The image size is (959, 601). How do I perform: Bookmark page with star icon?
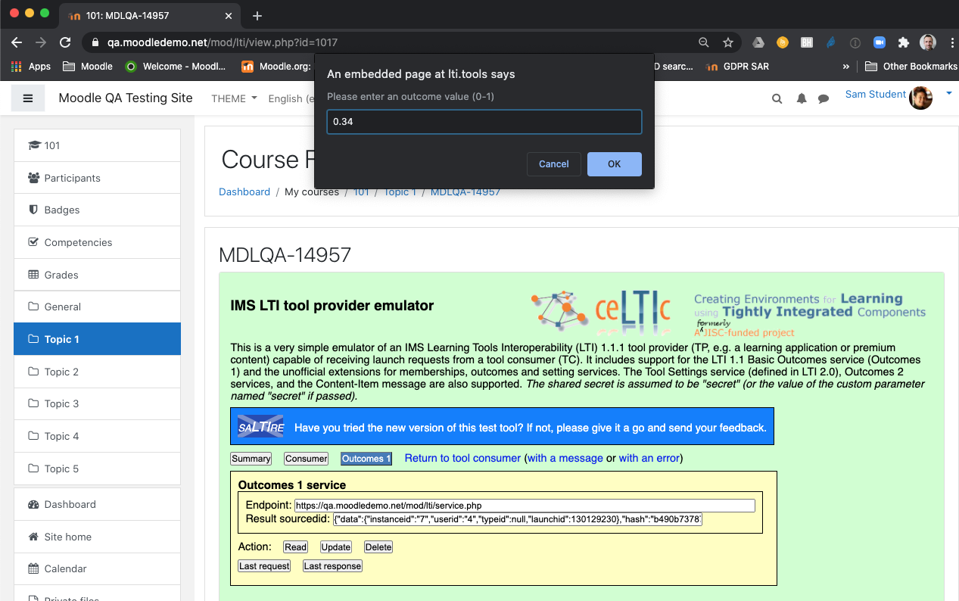(728, 42)
